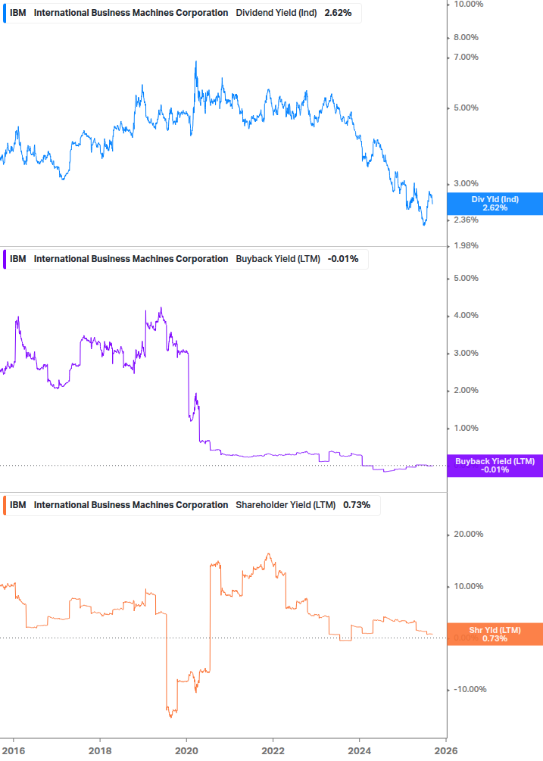543x761 pixels.
Task: Click the 1.00% label on buyback axis
Action: (x=466, y=428)
